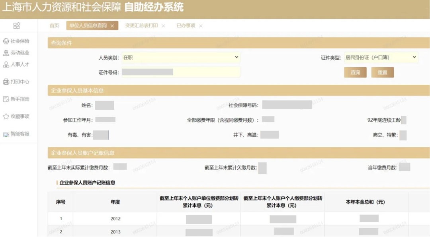
Task: Click the 劳动就业 sidebar icon
Action: pos(6,53)
